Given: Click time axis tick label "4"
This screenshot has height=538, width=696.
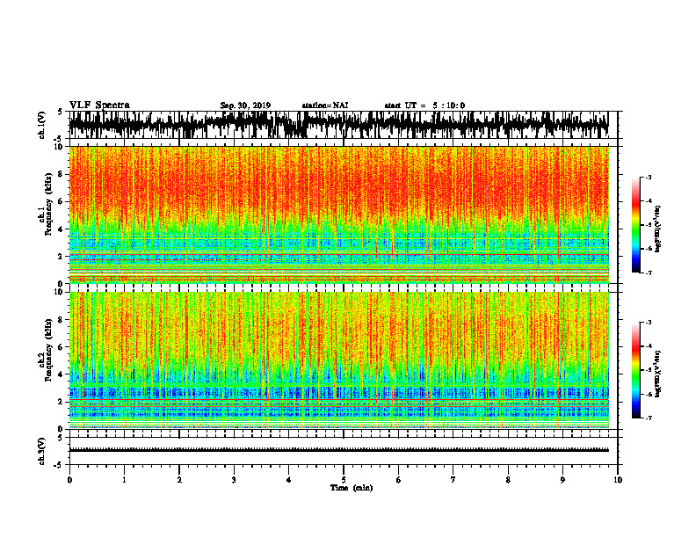Looking at the screenshot, I should 289,480.
